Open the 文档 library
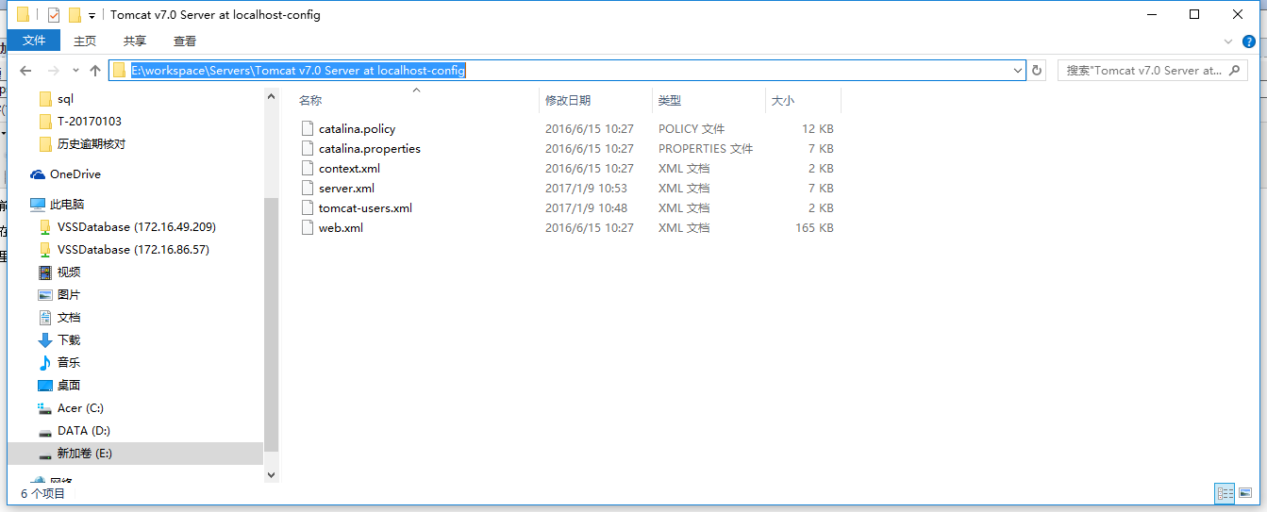1267x512 pixels. point(68,318)
